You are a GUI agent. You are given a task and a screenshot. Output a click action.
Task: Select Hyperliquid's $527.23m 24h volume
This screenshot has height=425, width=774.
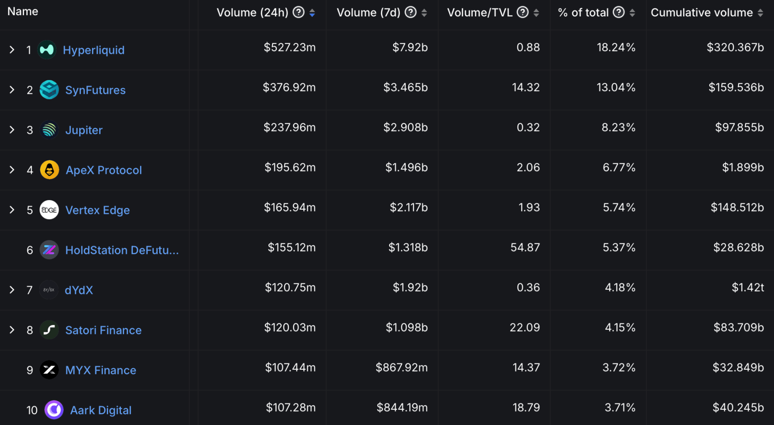290,48
